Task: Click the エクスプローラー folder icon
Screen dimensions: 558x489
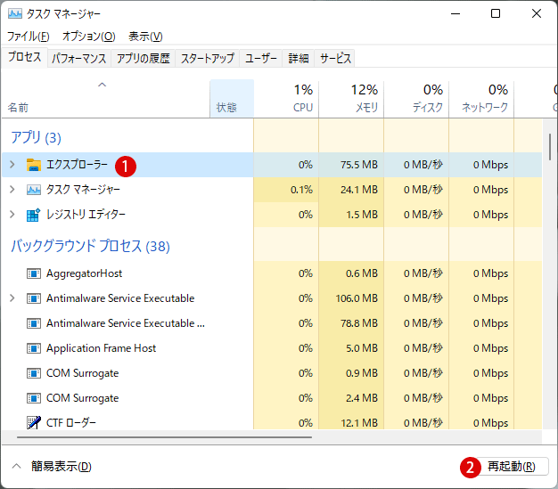Action: pyautogui.click(x=34, y=165)
